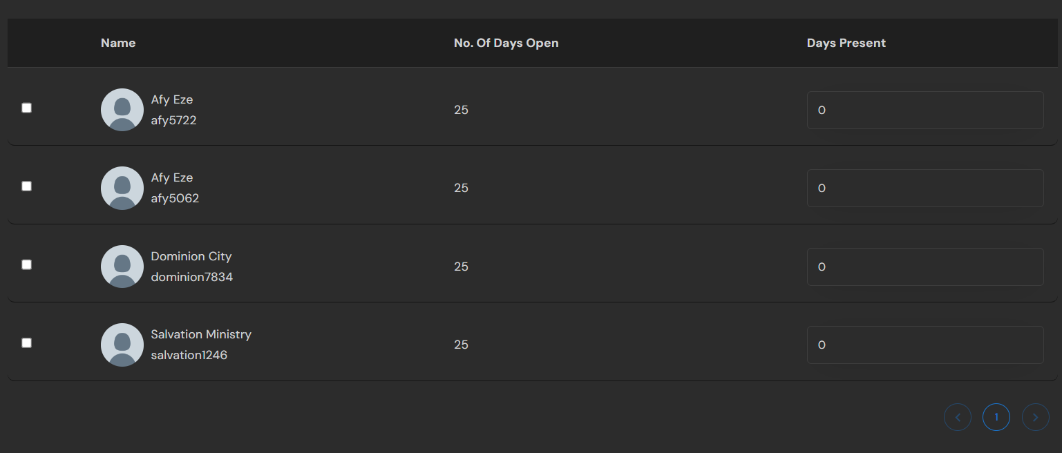This screenshot has height=453, width=1062.
Task: Go to next page arrow
Action: 1035,417
